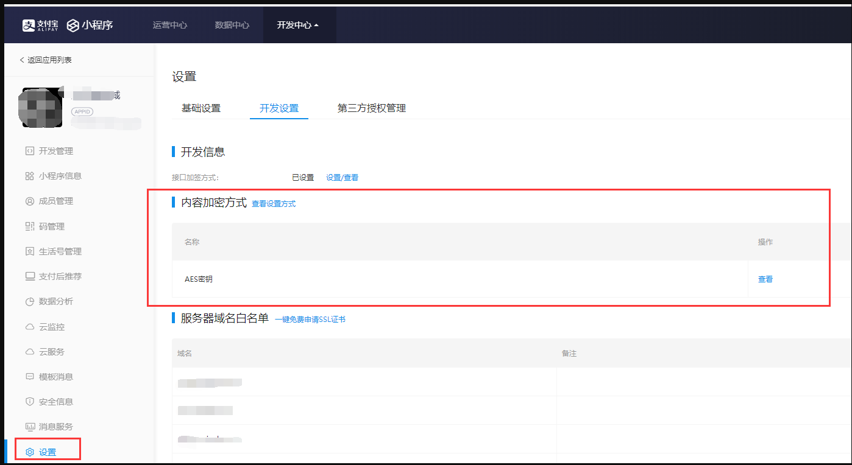Select the 开发设置 tab
This screenshot has height=465, width=852.
(279, 108)
